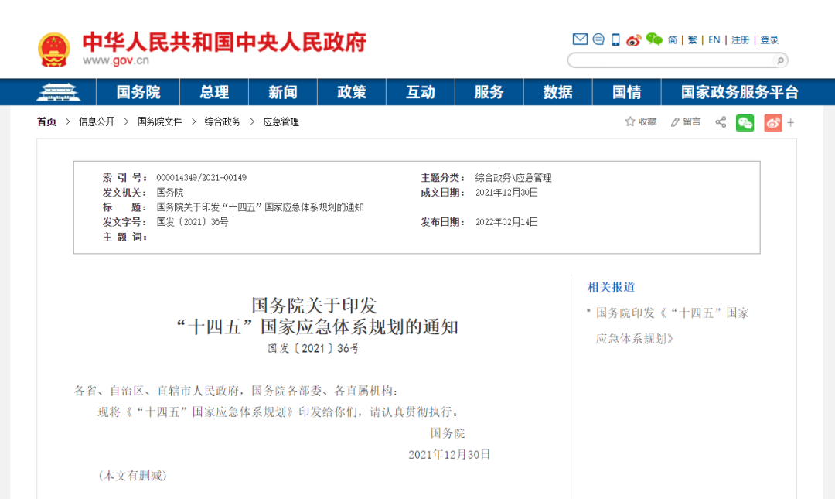Open the 国务院 navigation tab
The image size is (835, 499).
tap(138, 92)
